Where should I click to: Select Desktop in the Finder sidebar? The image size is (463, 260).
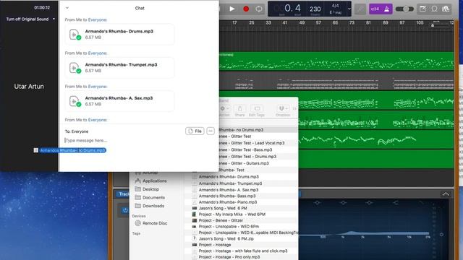[x=150, y=189]
